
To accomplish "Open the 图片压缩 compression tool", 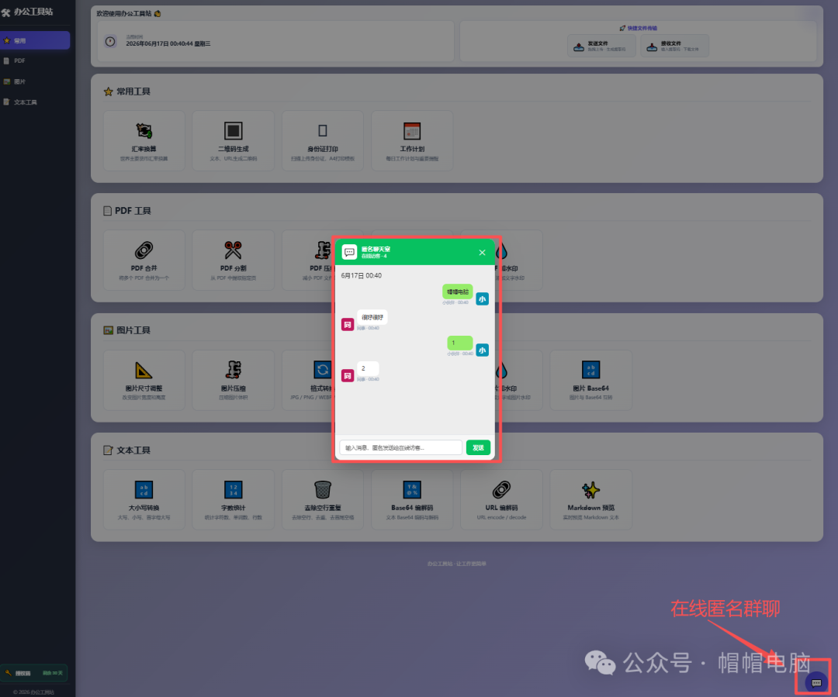I will 233,380.
